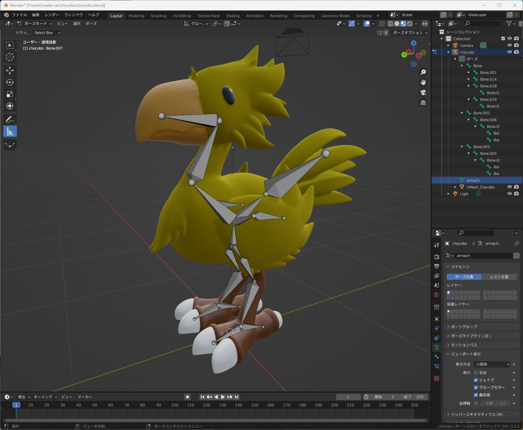This screenshot has width=523, height=430.
Task: Choose the Annotate pencil tool
Action: click(10, 119)
